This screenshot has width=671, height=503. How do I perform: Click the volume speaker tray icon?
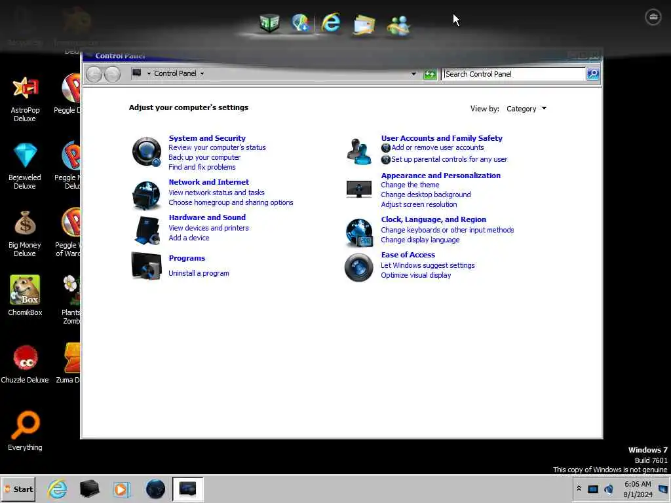pos(609,489)
